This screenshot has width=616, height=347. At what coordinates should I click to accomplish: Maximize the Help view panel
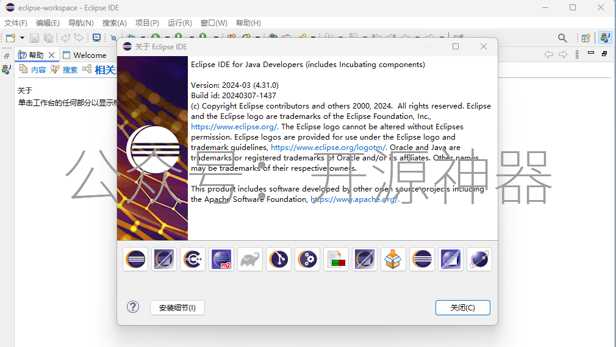pyautogui.click(x=604, y=54)
